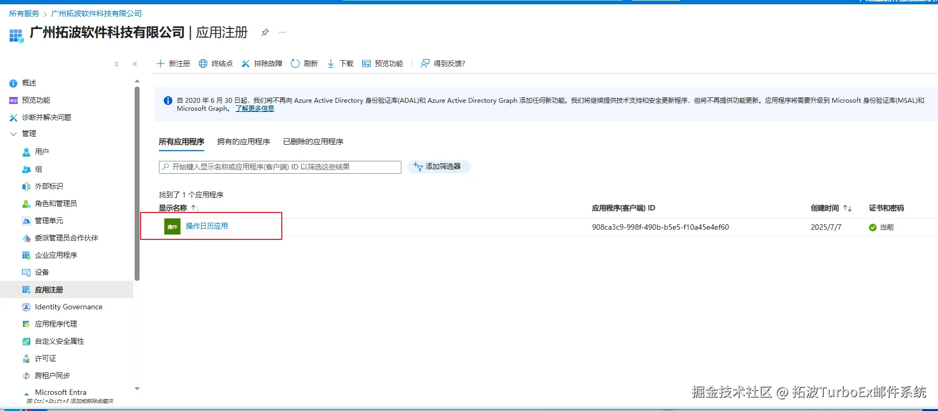This screenshot has width=938, height=411.
Task: Switch to 已删除的应用程序 tab
Action: tap(313, 141)
